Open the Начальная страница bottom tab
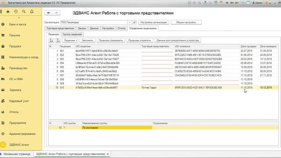This screenshot has width=281, height=158. 17,154
